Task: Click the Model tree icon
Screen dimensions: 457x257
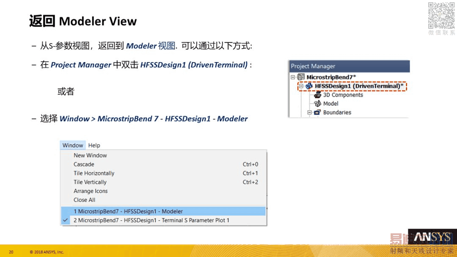Action: [x=317, y=103]
